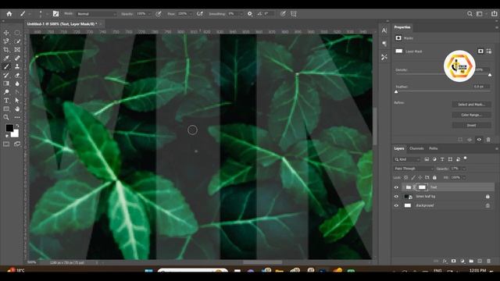The width and height of the screenshot is (500, 281).
Task: Select the Rectangular Marquee tool
Action: pos(17,33)
